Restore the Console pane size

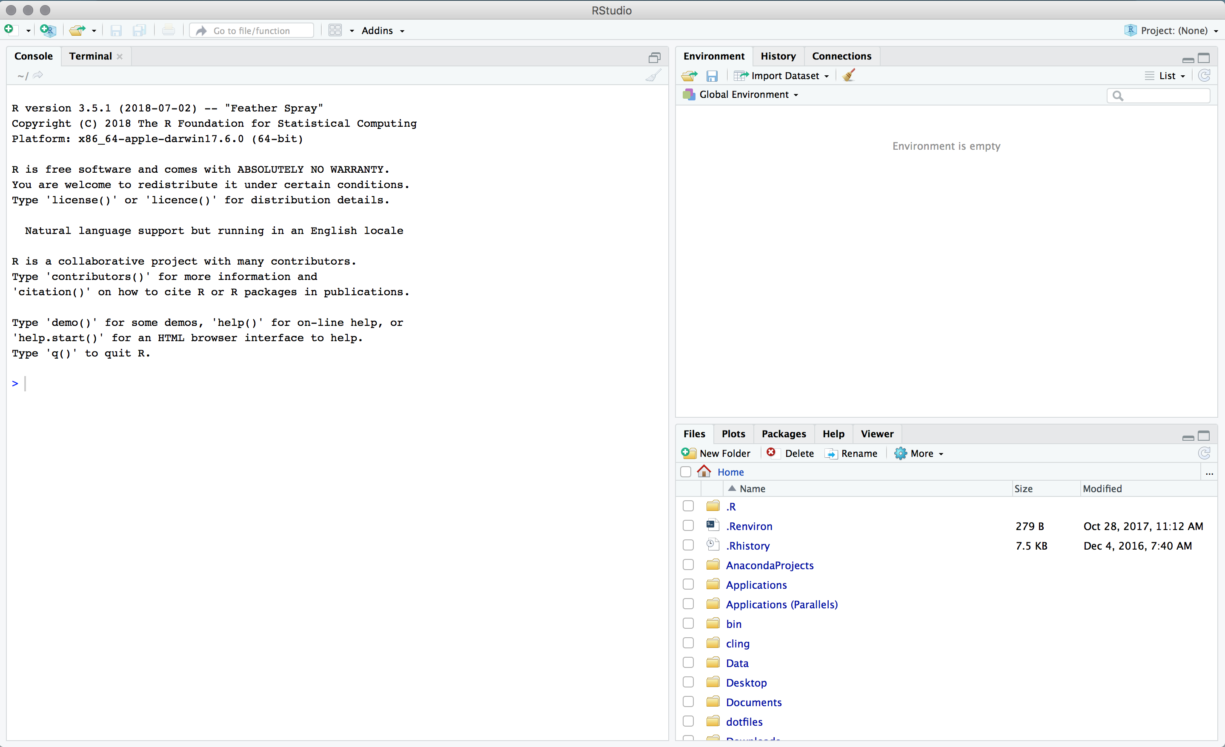(654, 58)
